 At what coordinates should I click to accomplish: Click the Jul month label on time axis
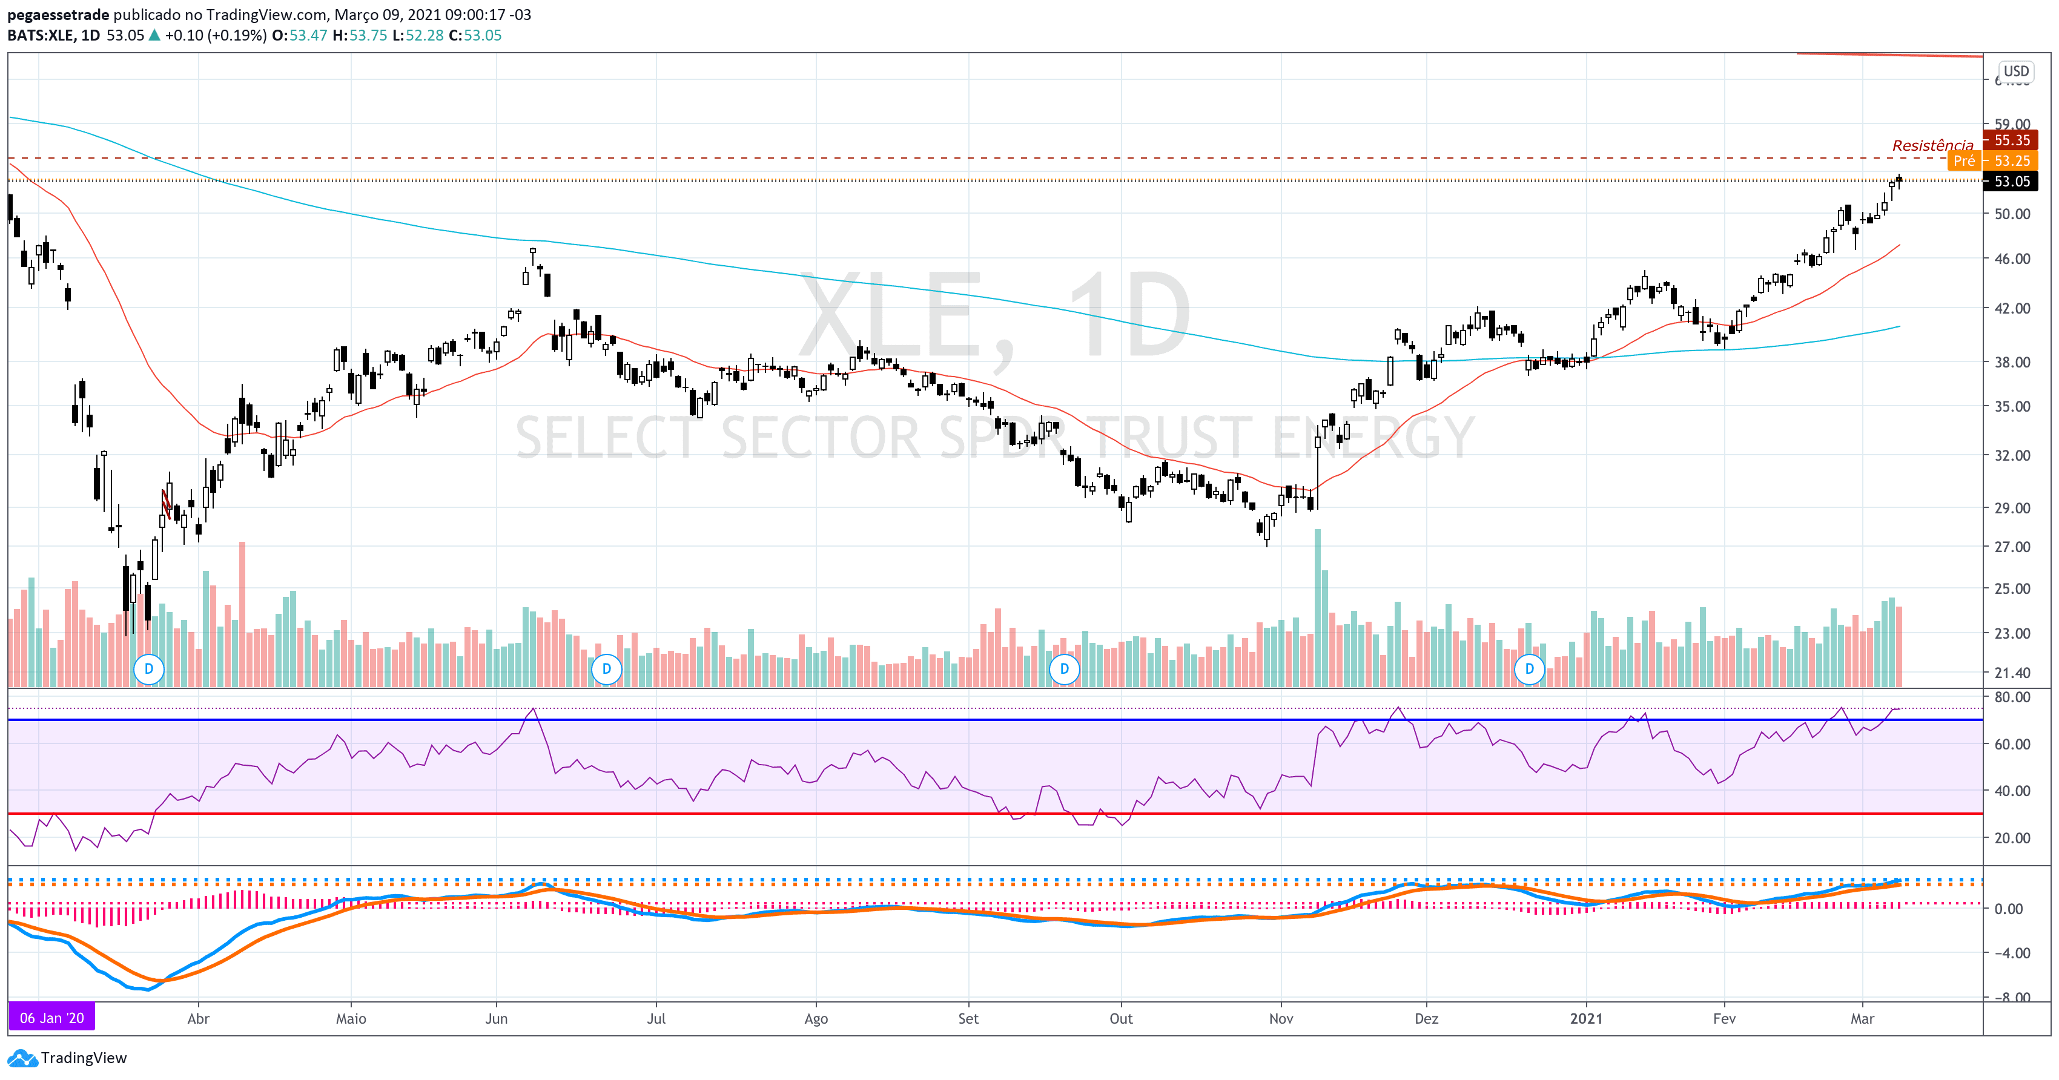656,1018
